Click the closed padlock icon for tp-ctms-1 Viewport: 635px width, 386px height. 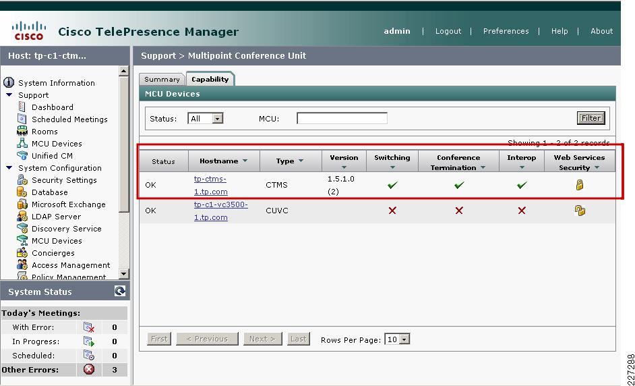point(580,186)
